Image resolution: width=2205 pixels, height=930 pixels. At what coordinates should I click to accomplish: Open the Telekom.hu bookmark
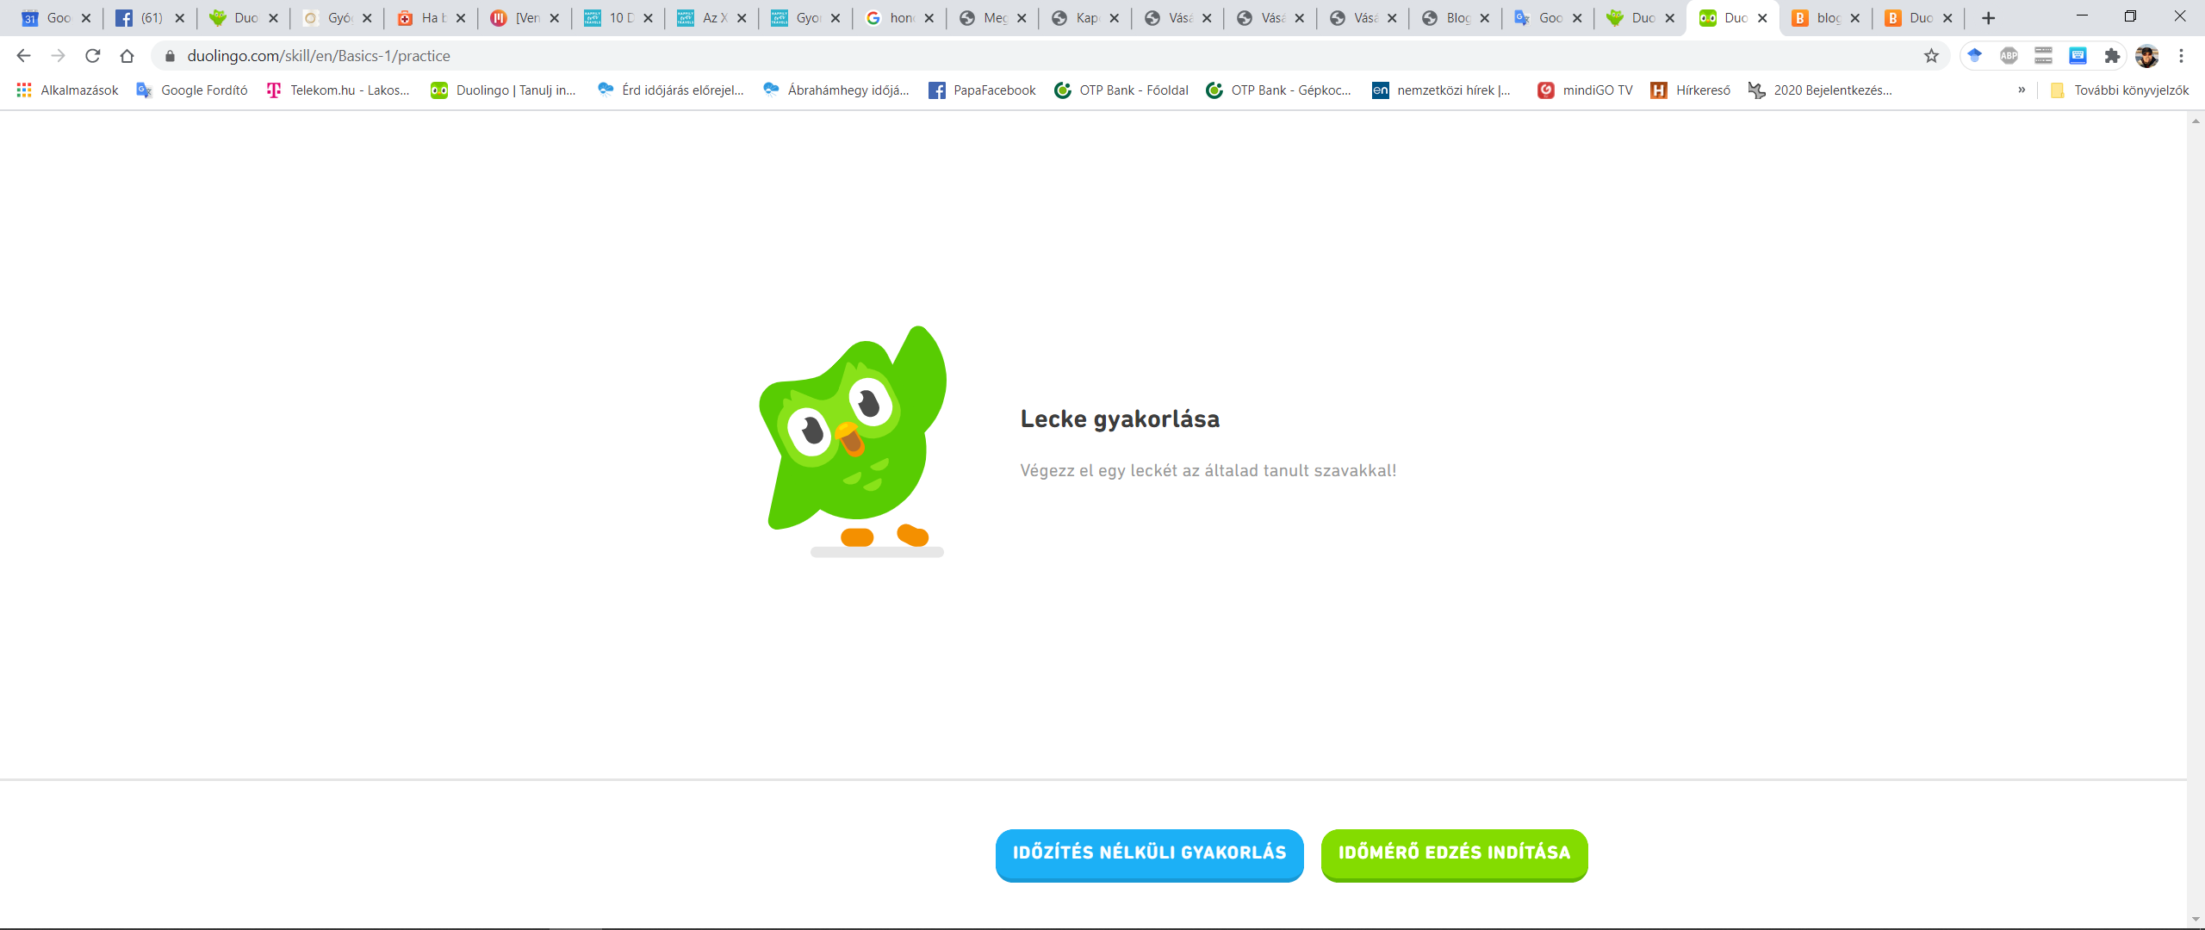338,90
